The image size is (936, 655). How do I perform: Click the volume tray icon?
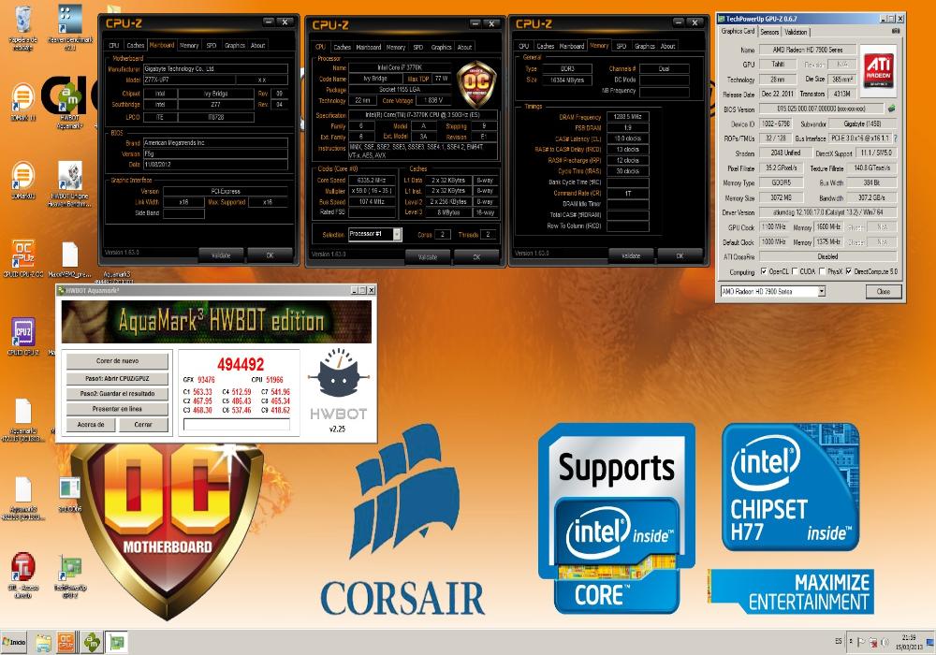tap(884, 642)
